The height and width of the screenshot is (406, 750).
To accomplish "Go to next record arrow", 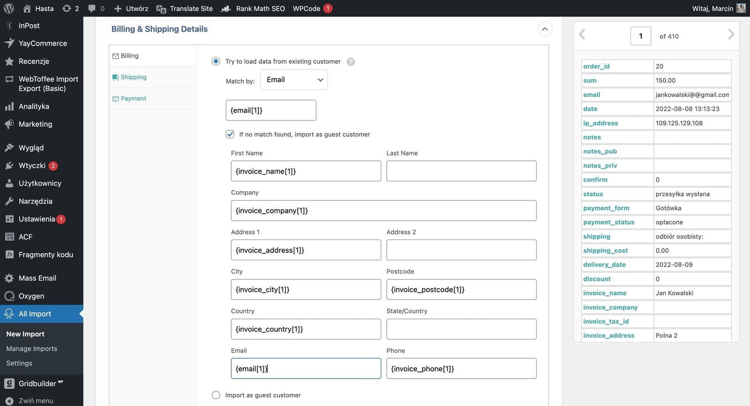I will click(x=731, y=34).
